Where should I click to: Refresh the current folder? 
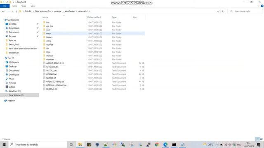click(223, 11)
